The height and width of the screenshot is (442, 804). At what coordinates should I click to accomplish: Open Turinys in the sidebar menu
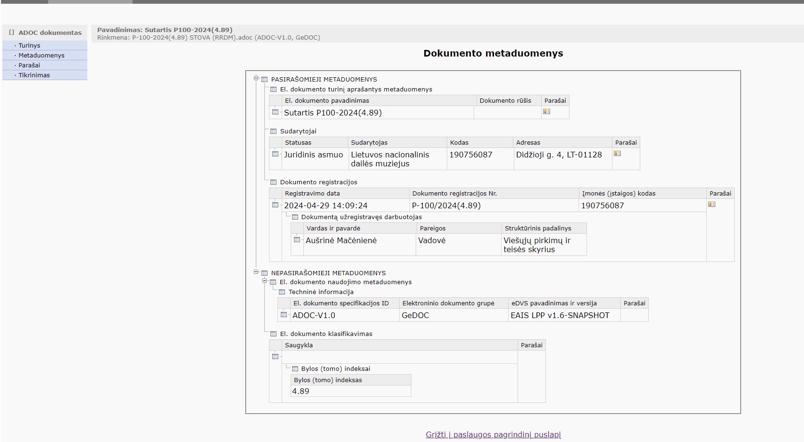[x=29, y=46]
